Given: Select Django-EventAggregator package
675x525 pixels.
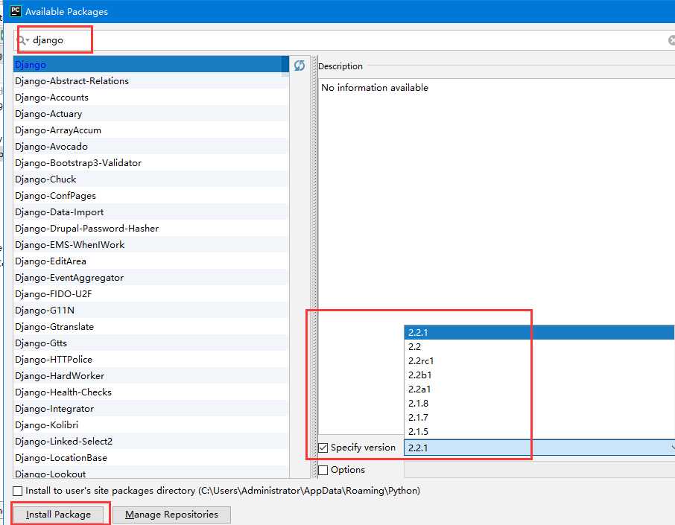Looking at the screenshot, I should (150, 277).
